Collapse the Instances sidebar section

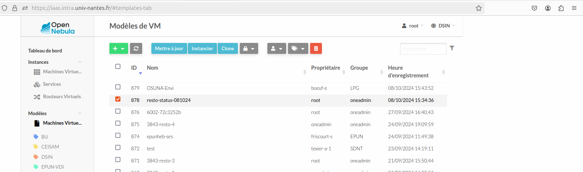pyautogui.click(x=80, y=62)
